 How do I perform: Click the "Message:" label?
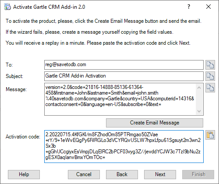pyautogui.click(x=16, y=89)
